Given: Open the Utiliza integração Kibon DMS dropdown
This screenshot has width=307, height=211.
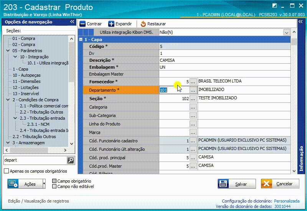Looking at the screenshot, I should (287, 33).
